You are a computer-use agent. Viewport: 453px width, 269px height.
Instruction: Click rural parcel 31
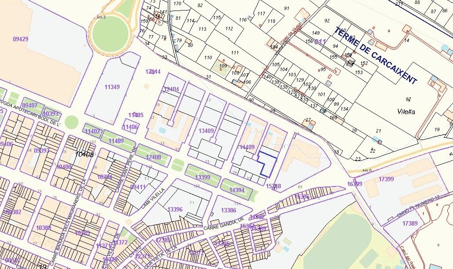tap(209, 77)
